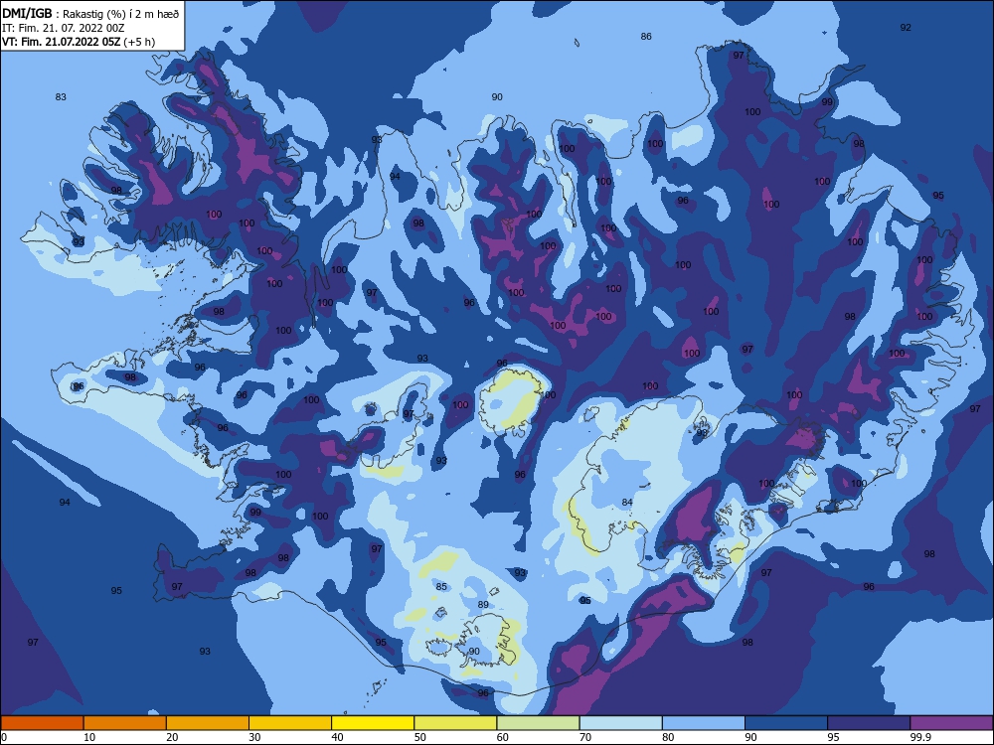This screenshot has width=994, height=745.
Task: Pick the navy 95–99.9 legend swatch
Action: [869, 723]
